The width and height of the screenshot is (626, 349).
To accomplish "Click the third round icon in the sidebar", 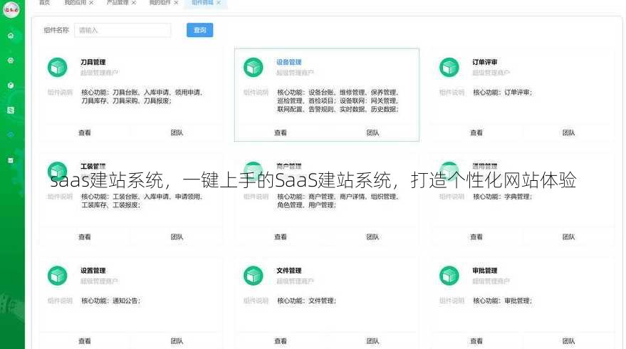I will [x=11, y=85].
